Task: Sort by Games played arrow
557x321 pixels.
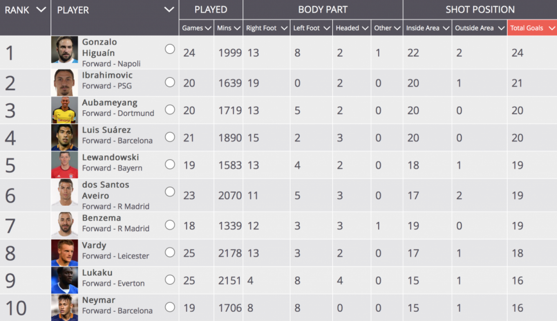Action: (x=208, y=28)
